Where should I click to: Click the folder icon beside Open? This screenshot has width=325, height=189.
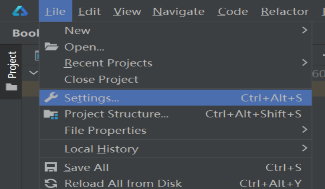[51, 47]
